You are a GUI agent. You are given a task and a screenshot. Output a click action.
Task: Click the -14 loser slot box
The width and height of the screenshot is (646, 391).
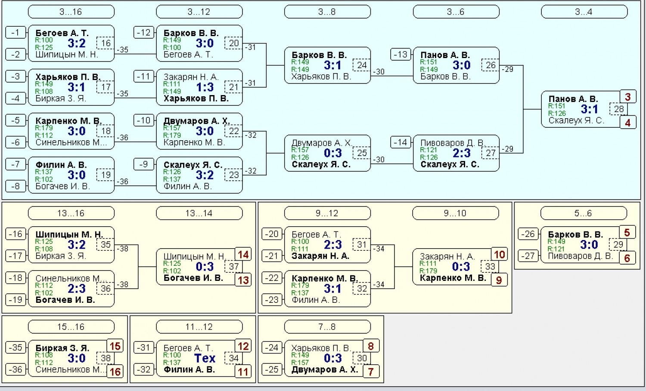(401, 142)
